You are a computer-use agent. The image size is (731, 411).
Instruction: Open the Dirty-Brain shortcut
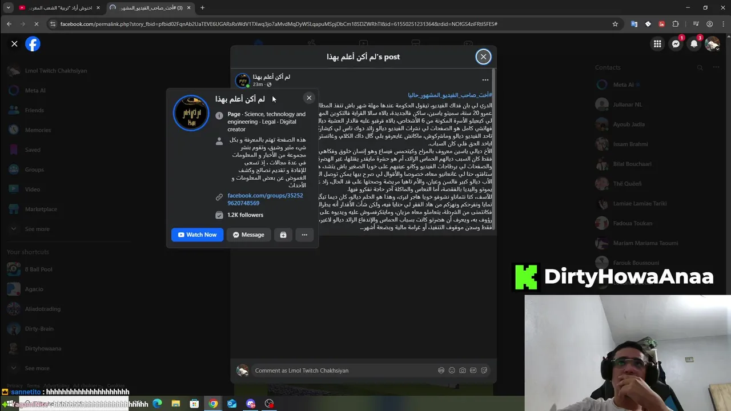coord(39,329)
